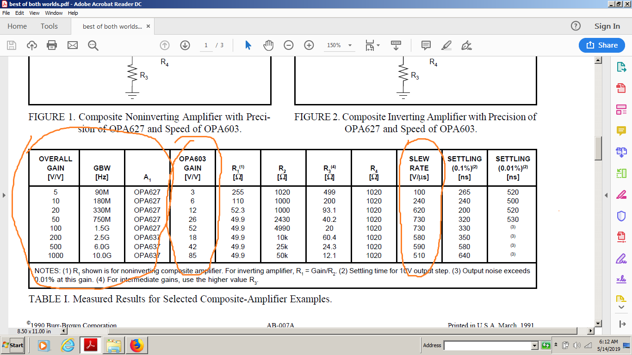Expand more tools chevron in right sidebar
Image resolution: width=632 pixels, height=355 pixels.
621,307
